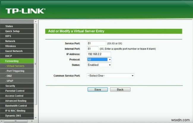Click the IP Address label
The image size is (193, 123).
(x=73, y=54)
